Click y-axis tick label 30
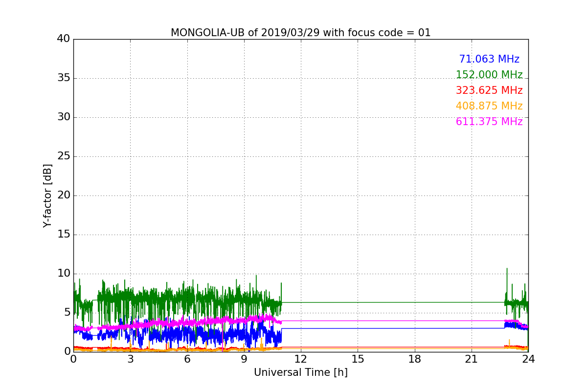This screenshot has width=587, height=391. (x=64, y=117)
